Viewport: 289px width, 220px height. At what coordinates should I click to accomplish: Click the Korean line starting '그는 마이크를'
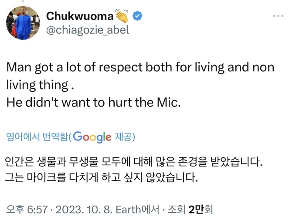102,178
